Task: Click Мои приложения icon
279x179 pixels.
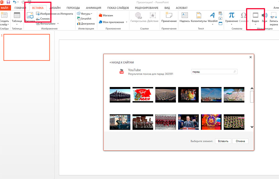Action: 100,22
